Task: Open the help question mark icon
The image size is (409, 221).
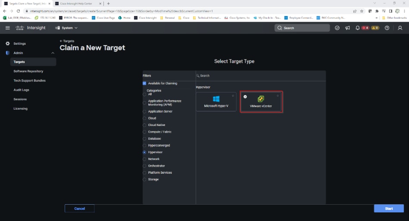Action: click(387, 28)
